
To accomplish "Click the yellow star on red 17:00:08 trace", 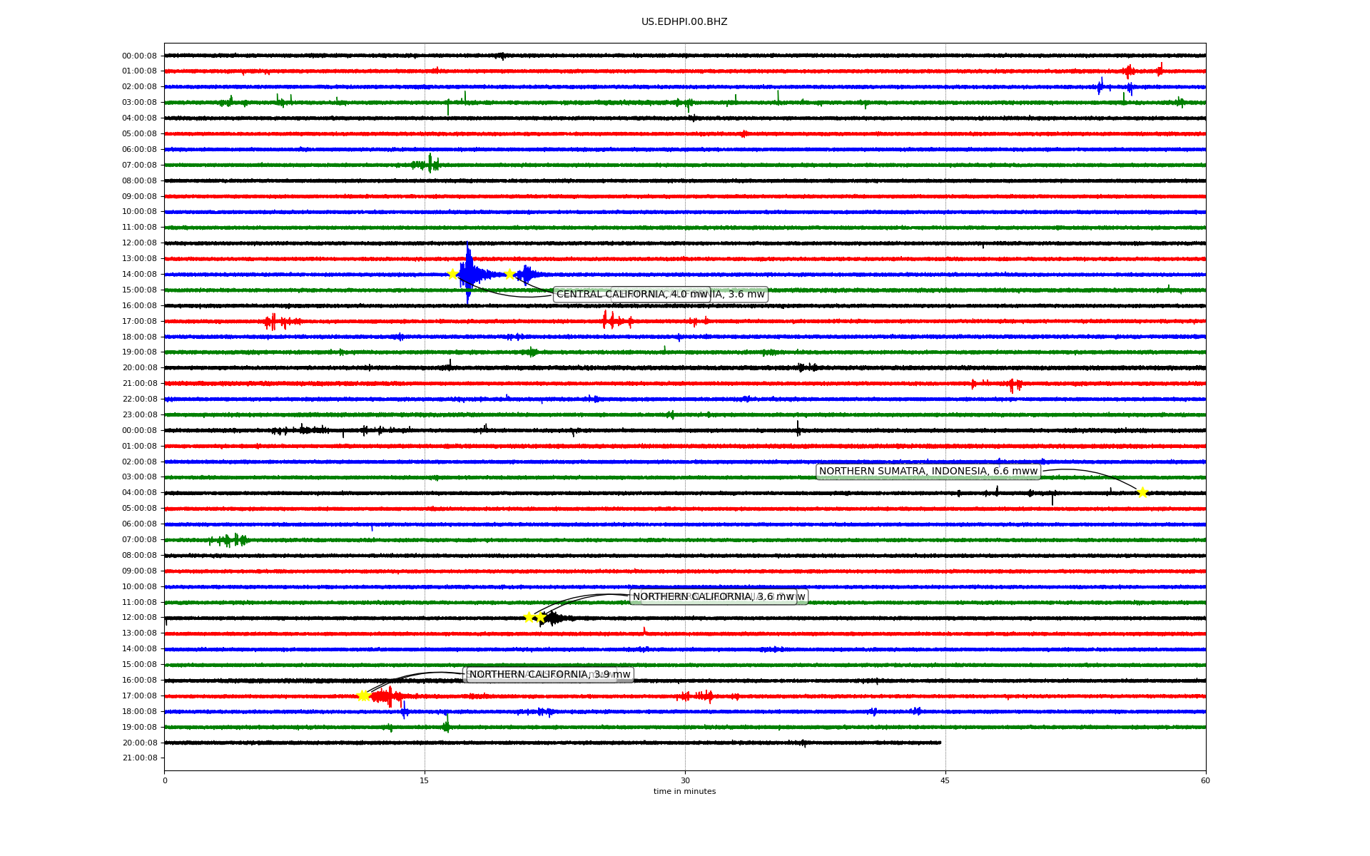I will coord(363,695).
